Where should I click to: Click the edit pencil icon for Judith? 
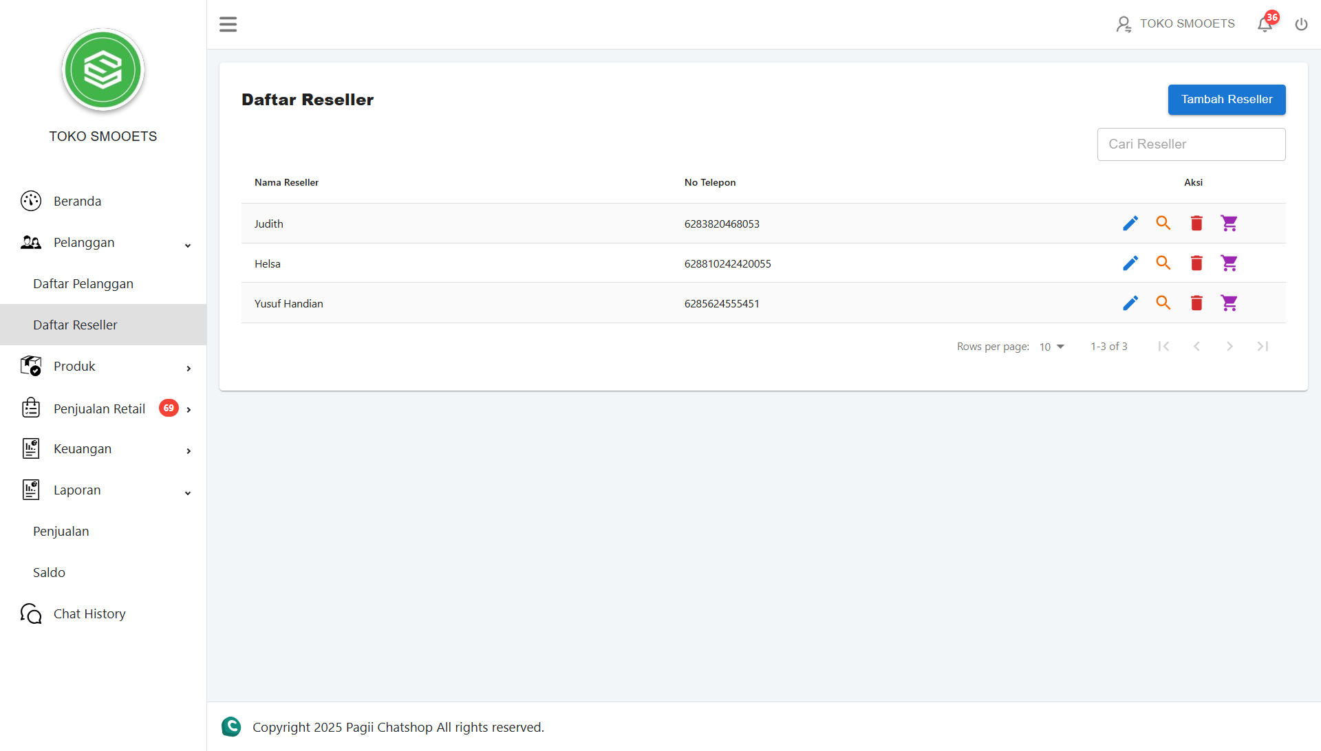click(x=1130, y=224)
